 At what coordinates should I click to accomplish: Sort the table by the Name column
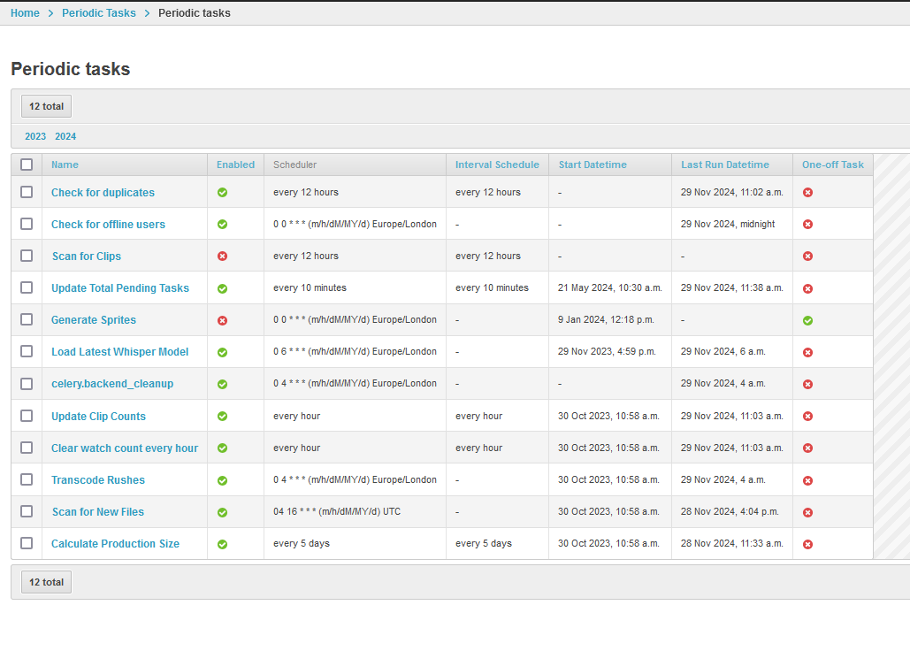pos(65,165)
